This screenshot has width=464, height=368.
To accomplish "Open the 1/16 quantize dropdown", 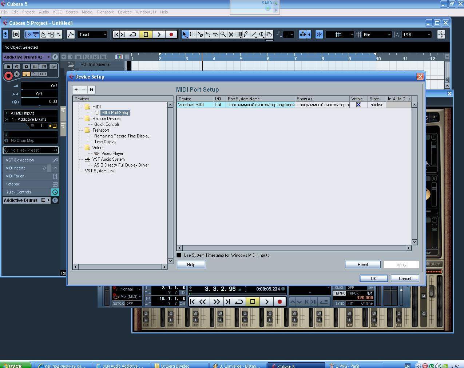I will pos(416,35).
